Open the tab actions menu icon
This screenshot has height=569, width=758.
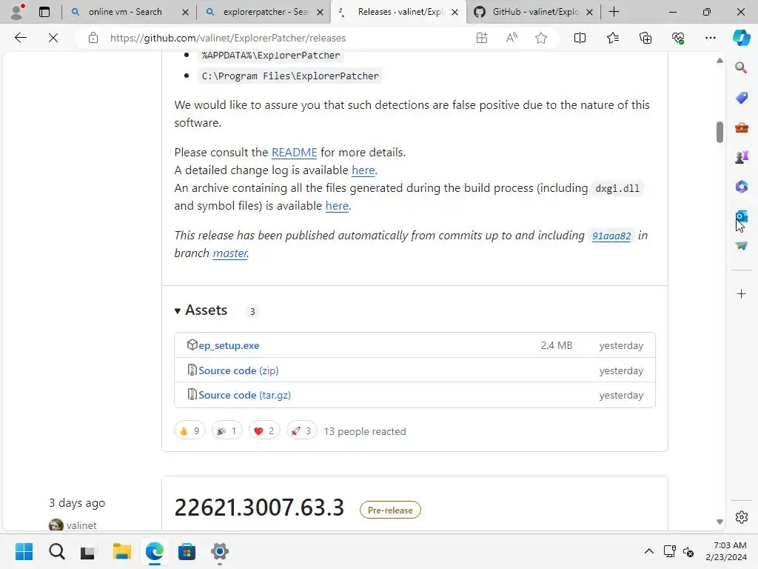click(44, 12)
